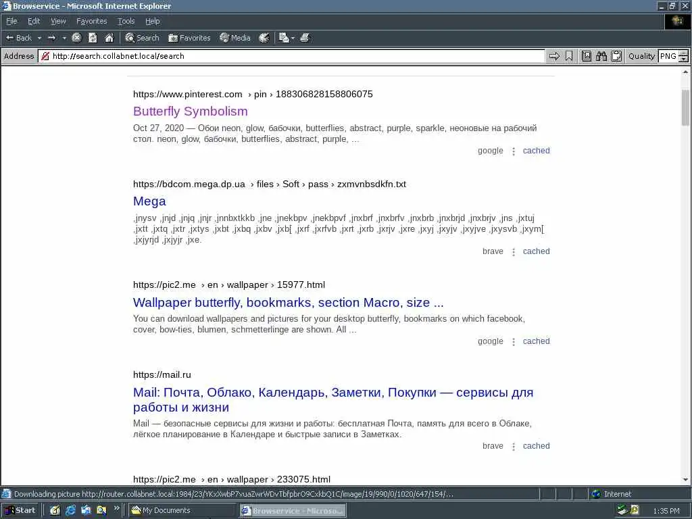Open the Mega search result link
692x519 pixels.
pyautogui.click(x=149, y=201)
